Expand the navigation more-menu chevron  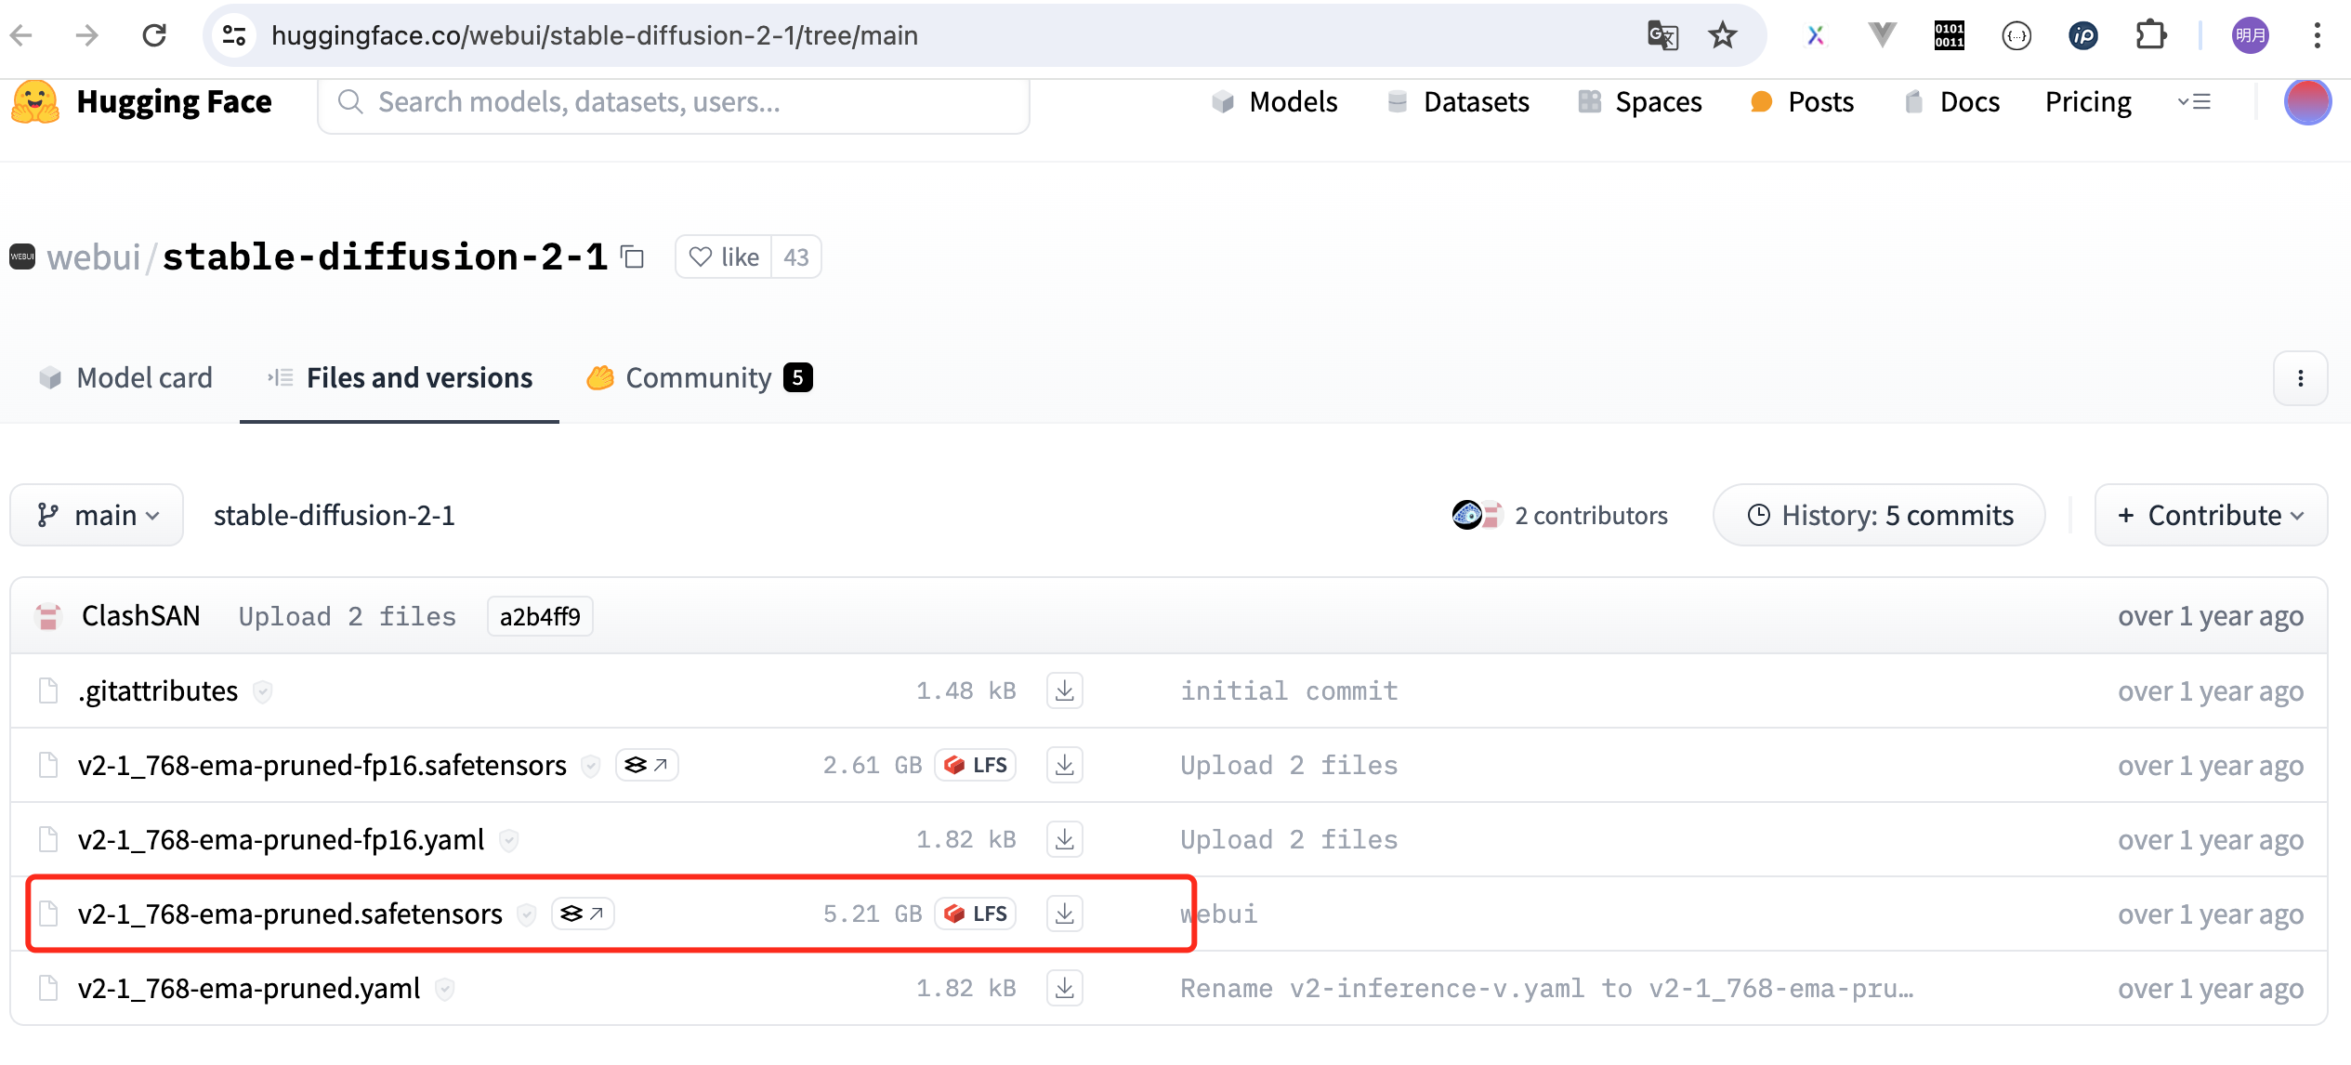coord(2195,102)
